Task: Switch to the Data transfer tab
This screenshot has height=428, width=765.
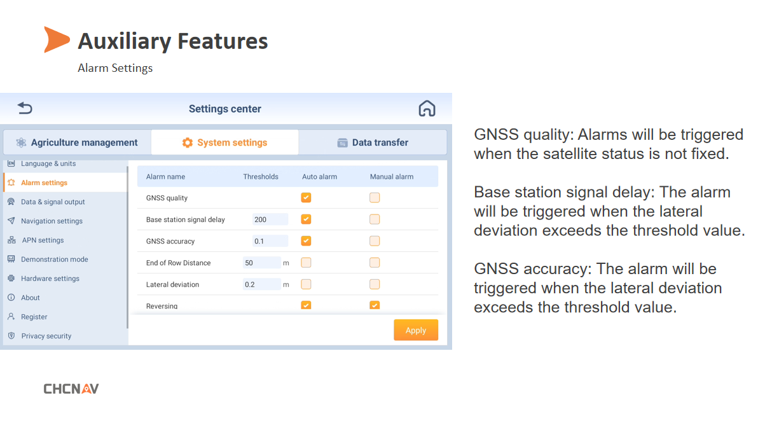Action: tap(373, 142)
